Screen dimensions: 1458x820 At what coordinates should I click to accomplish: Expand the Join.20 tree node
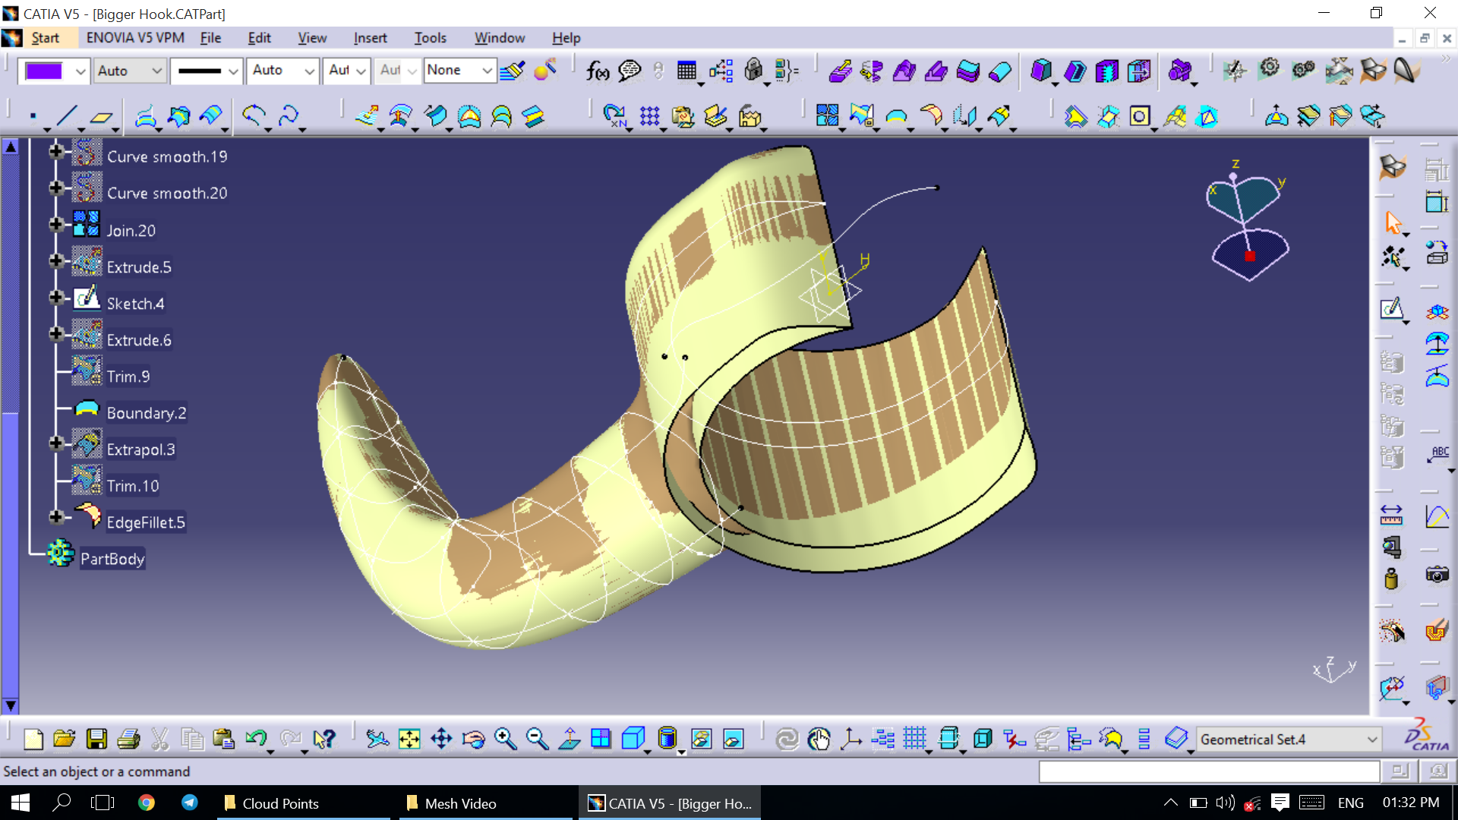click(55, 224)
